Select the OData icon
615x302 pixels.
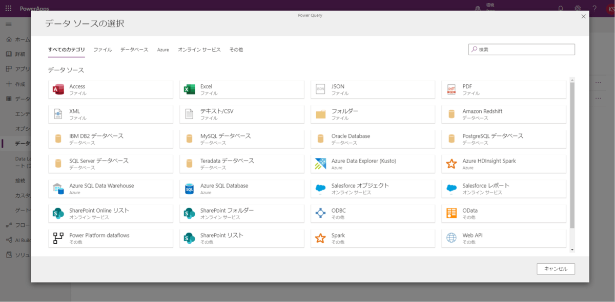coord(452,213)
